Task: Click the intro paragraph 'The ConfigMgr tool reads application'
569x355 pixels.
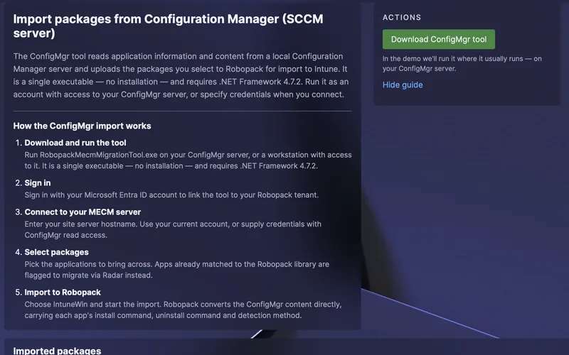Action: coord(181,75)
